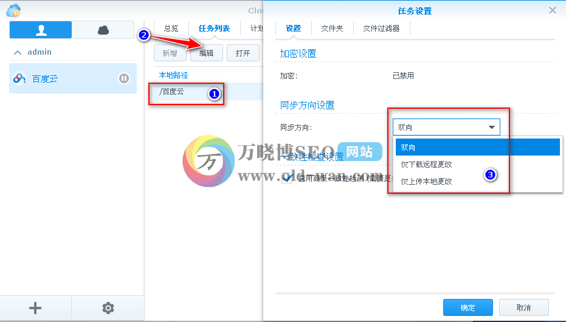Click the Cloud Sync app logo
This screenshot has height=322, width=566.
(x=13, y=10)
